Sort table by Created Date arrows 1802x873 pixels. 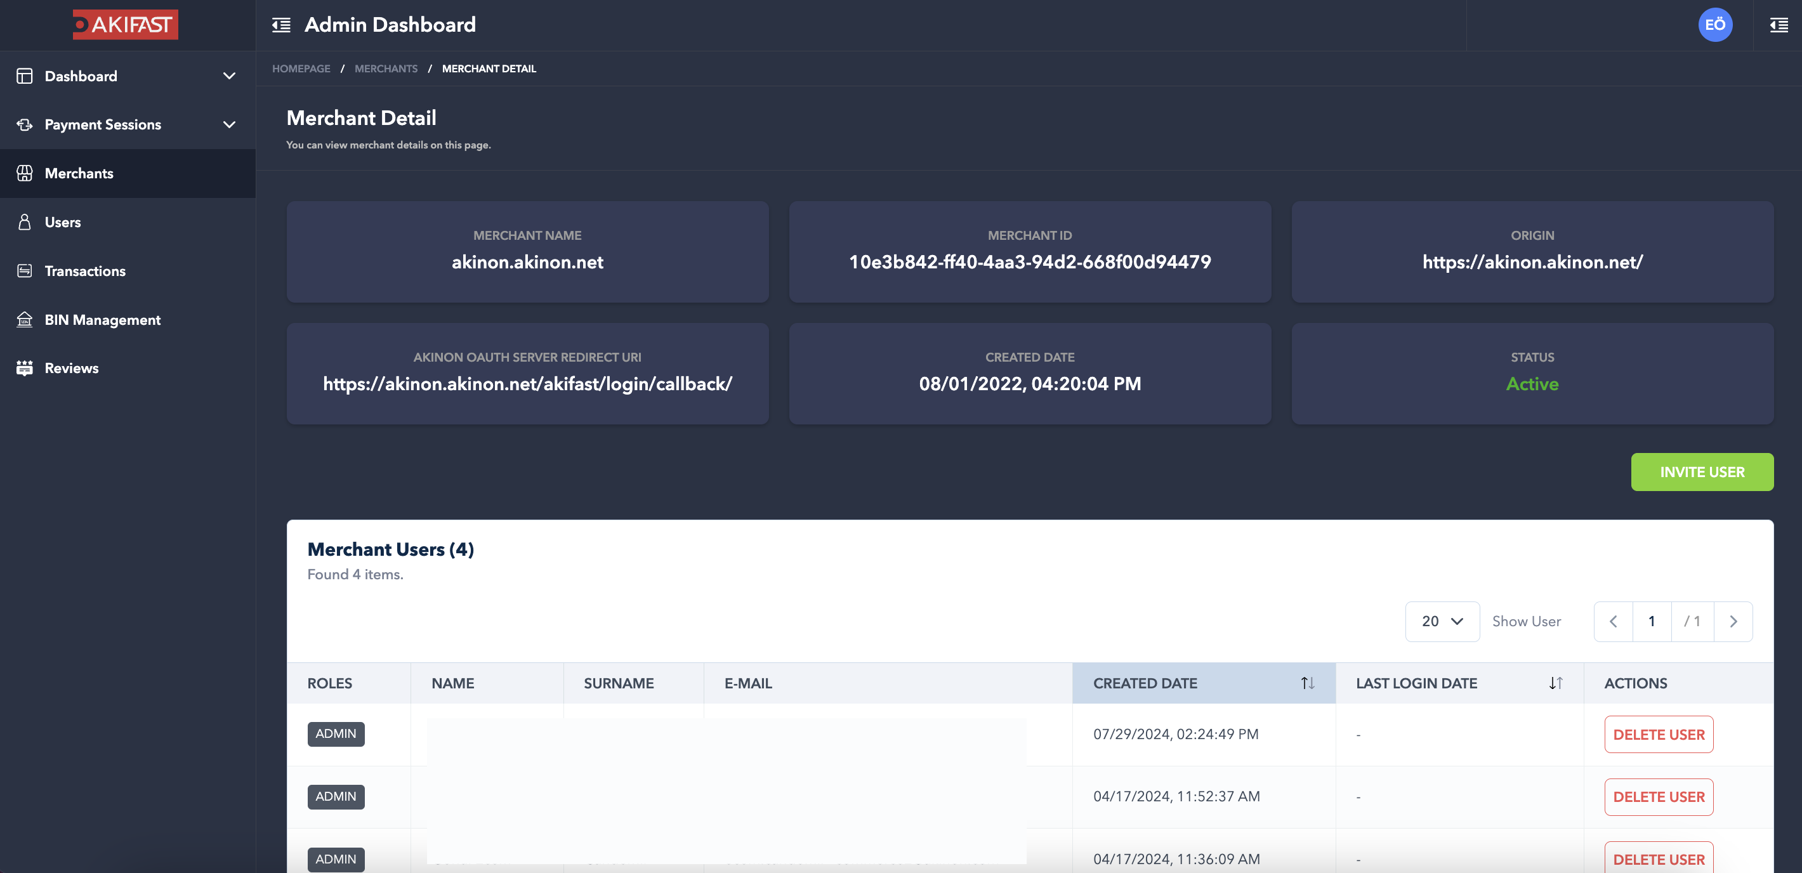1308,683
